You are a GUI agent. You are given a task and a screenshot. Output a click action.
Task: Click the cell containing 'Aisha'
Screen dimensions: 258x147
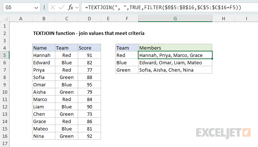pyautogui.click(x=43, y=92)
